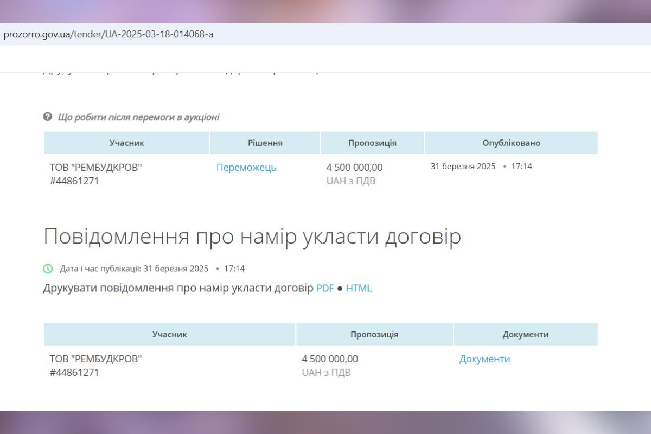The height and width of the screenshot is (434, 651).
Task: Click the Документи column header
Action: 525,335
